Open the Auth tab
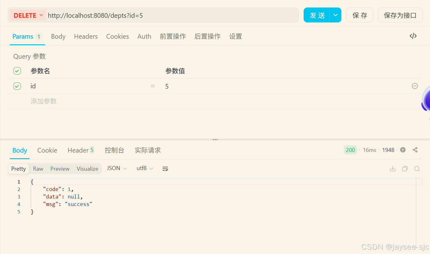Viewport: 430px width, 254px height. point(144,36)
